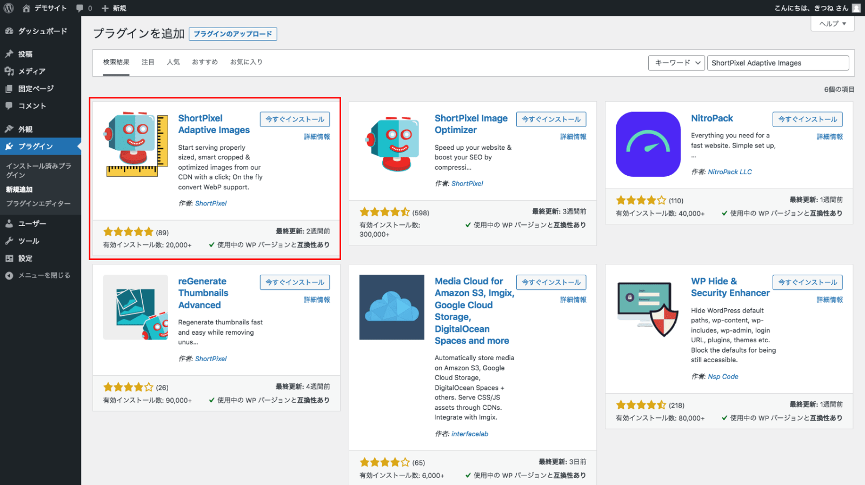The height and width of the screenshot is (485, 865).
Task: Open the NitroPack title link
Action: [x=712, y=118]
